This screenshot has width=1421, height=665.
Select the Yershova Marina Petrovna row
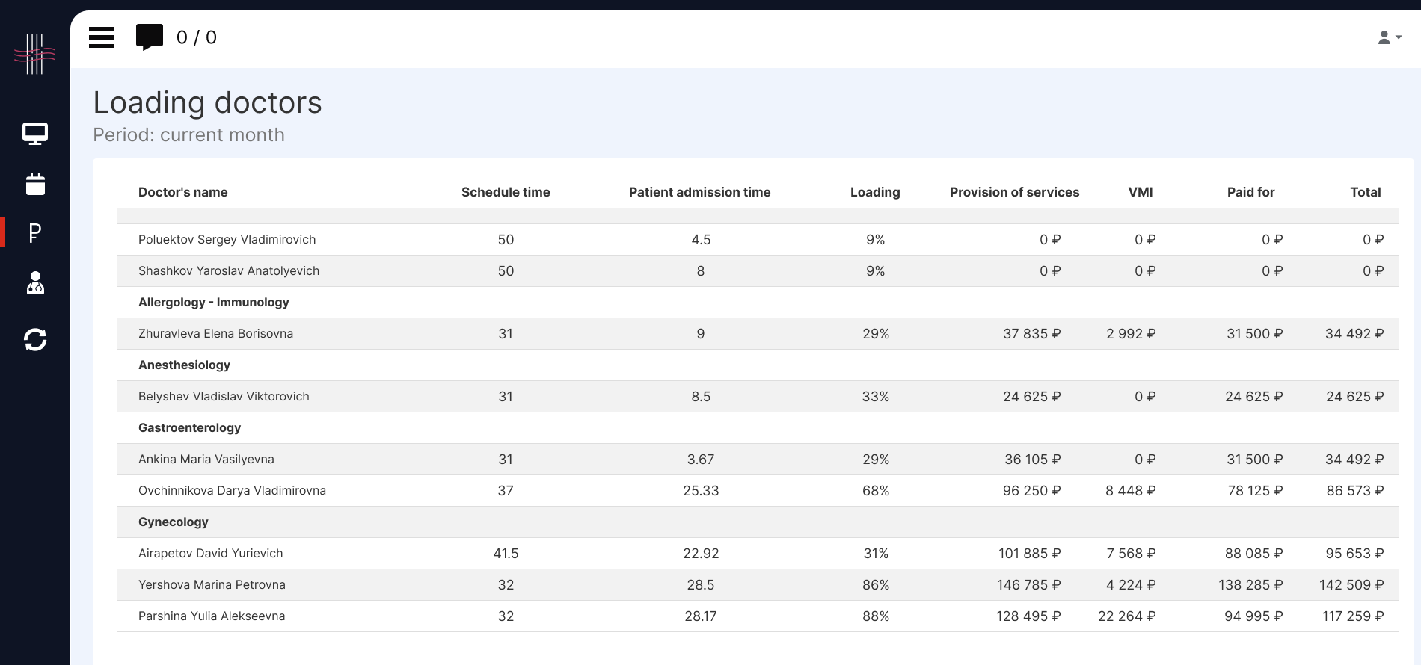coord(212,584)
